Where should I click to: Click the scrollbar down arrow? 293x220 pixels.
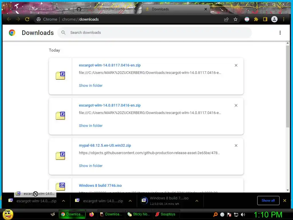point(288,190)
